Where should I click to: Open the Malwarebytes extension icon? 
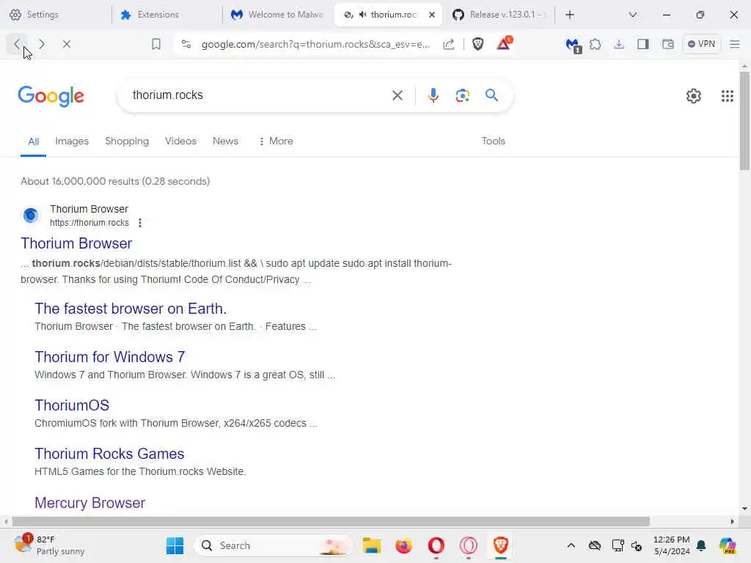point(574,45)
